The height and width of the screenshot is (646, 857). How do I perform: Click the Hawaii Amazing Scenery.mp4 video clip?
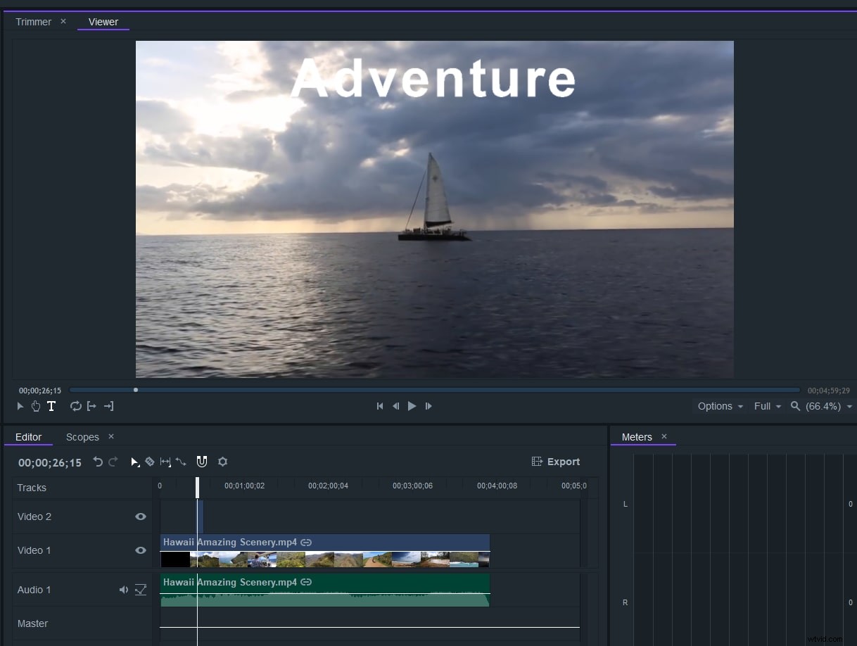coord(324,551)
